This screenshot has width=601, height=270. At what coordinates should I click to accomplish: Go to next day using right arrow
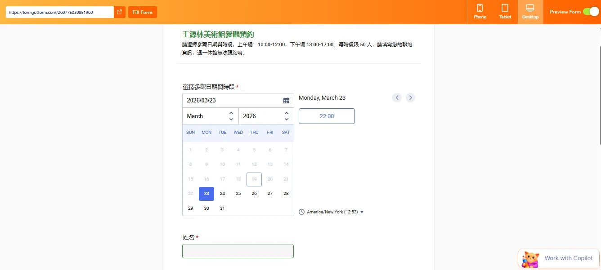click(x=410, y=97)
